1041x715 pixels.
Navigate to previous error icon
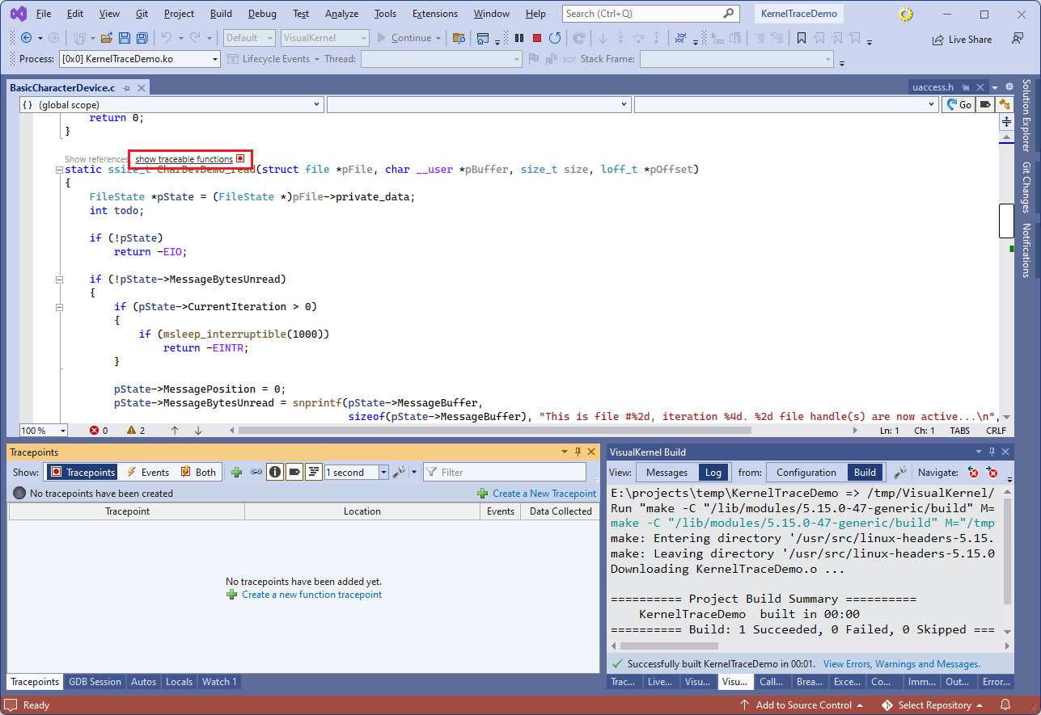[x=973, y=473]
